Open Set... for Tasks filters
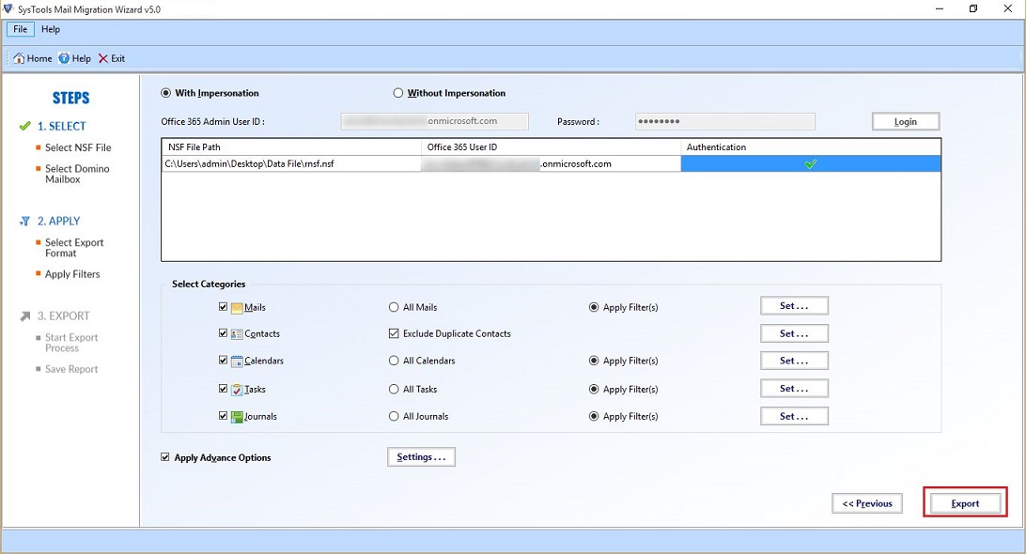Screen dimensions: 1026x554 [x=794, y=389]
